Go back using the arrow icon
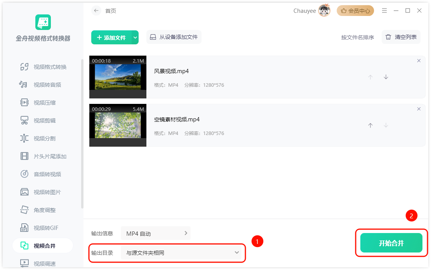Image resolution: width=431 pixels, height=270 pixels. coord(96,11)
